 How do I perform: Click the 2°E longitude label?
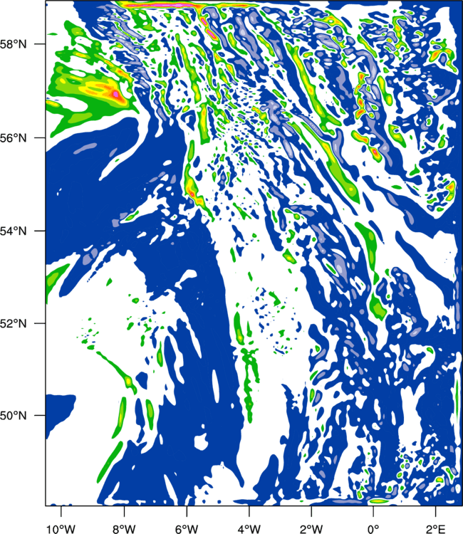point(436,529)
